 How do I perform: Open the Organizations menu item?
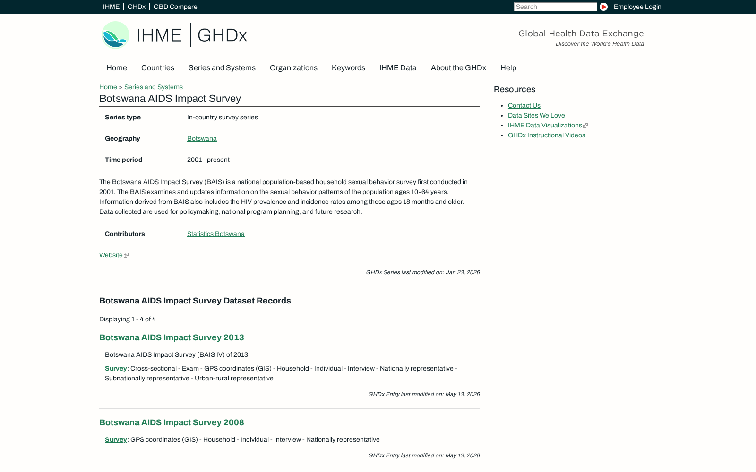[x=293, y=68]
